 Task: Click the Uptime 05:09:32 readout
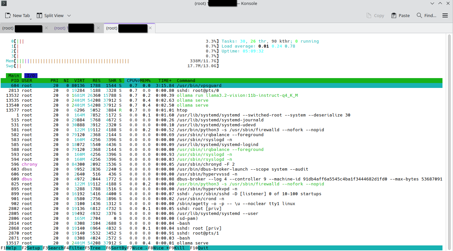[x=243, y=51]
